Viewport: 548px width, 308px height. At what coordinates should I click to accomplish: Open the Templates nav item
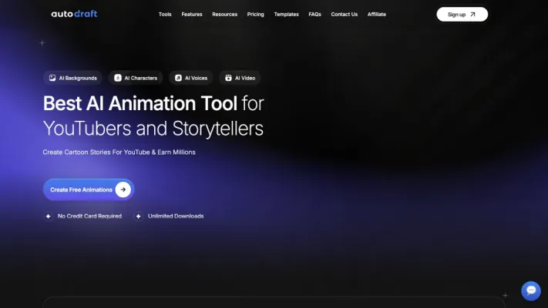coord(286,15)
